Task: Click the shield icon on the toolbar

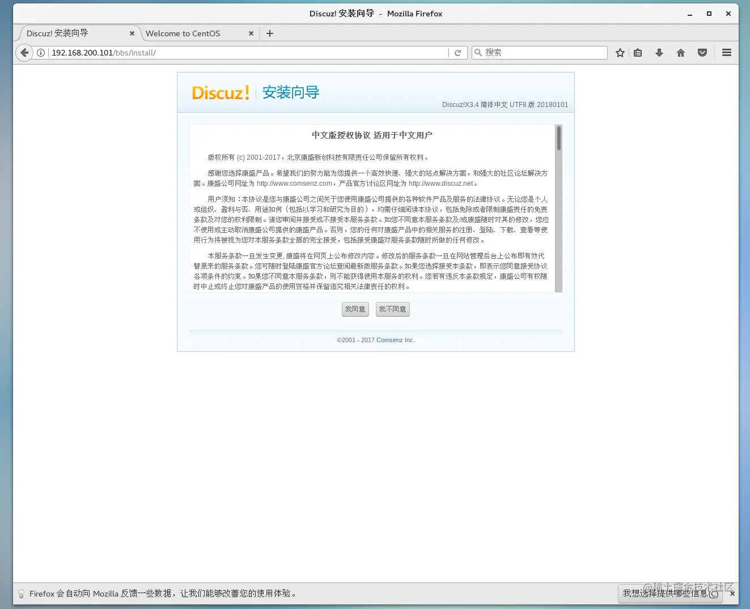Action: [x=702, y=52]
